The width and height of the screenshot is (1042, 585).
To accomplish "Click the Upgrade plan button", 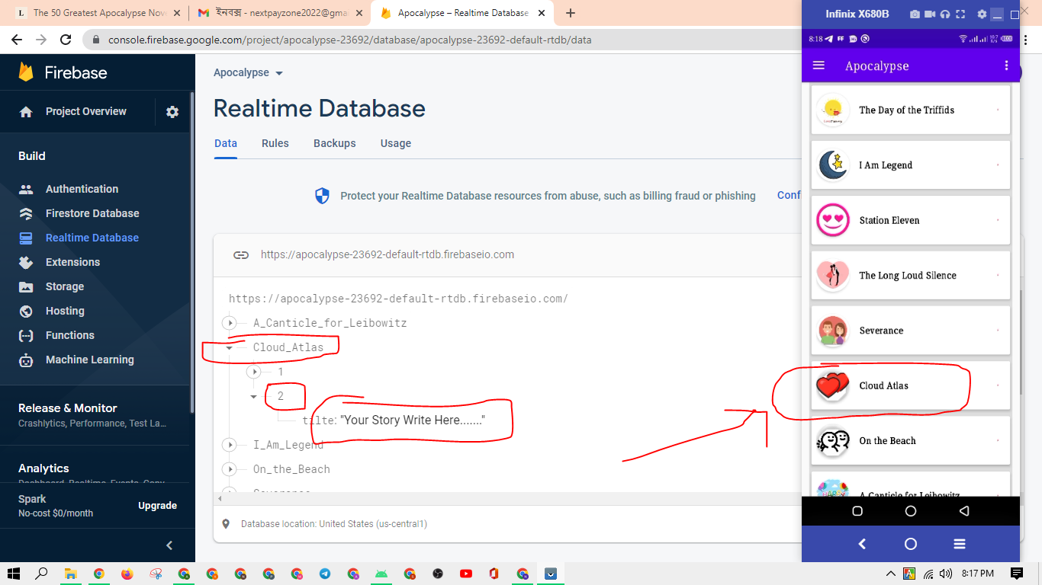I will coord(158,506).
